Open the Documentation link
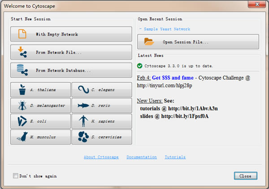The image size is (269, 189). 142,157
